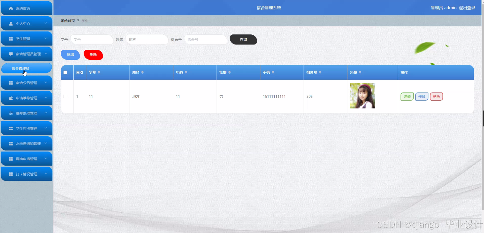
Task: Click the 退出登录 logout link
Action: [467, 7]
